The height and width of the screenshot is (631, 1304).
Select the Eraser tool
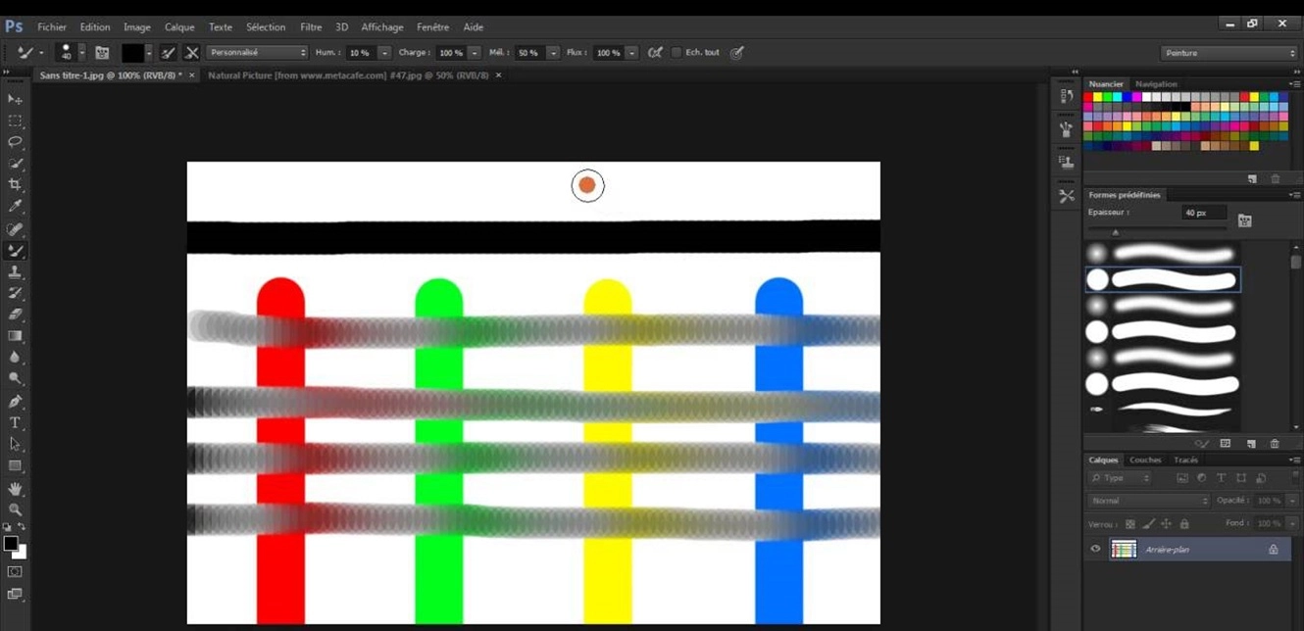point(15,315)
